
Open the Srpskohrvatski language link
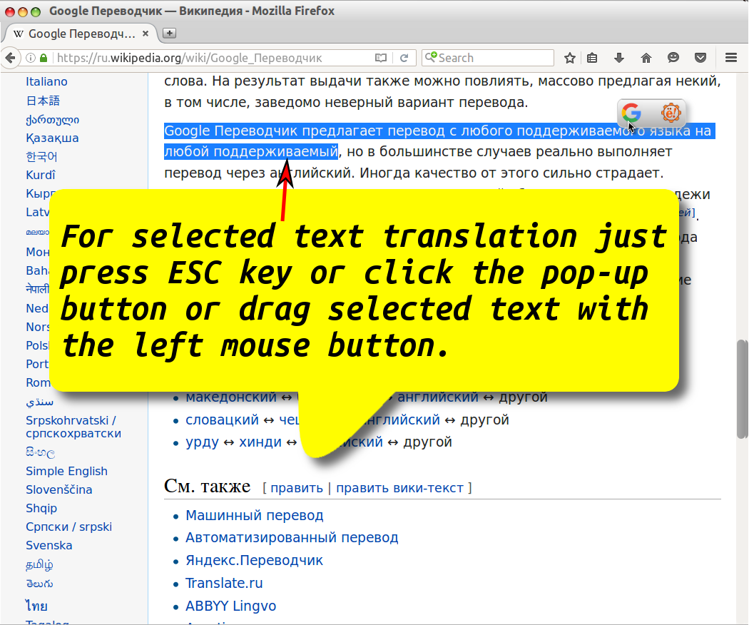click(73, 427)
